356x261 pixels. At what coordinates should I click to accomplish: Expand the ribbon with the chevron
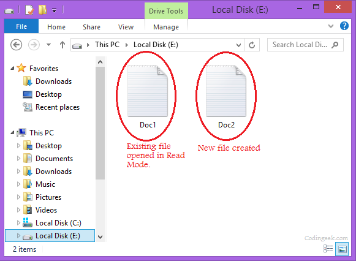(x=331, y=26)
